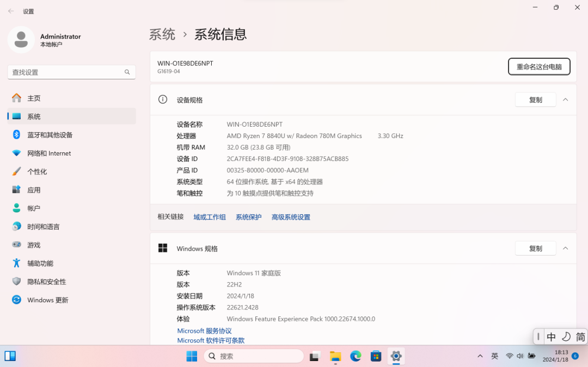This screenshot has width=588, height=367.
Task: Open the 应用 apps icon
Action: pos(16,190)
